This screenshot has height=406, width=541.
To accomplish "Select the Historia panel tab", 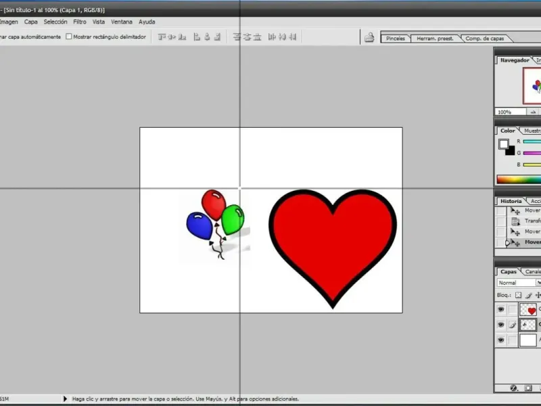I will [511, 201].
